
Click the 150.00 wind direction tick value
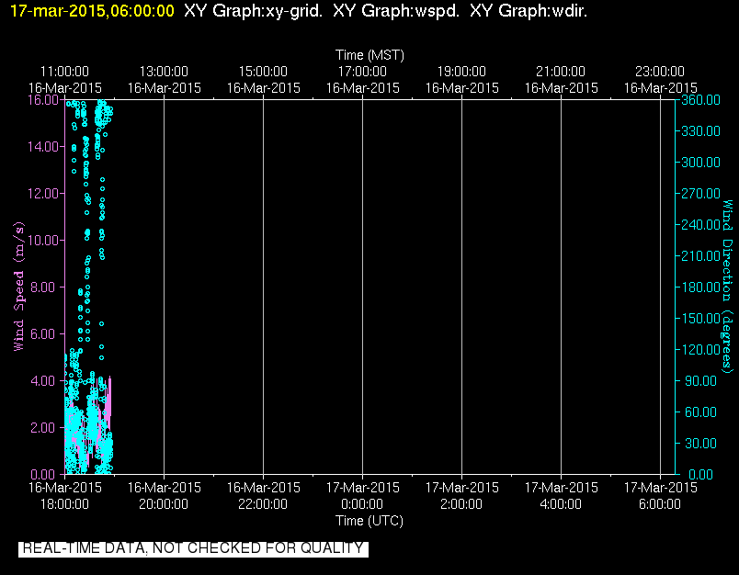coord(700,319)
